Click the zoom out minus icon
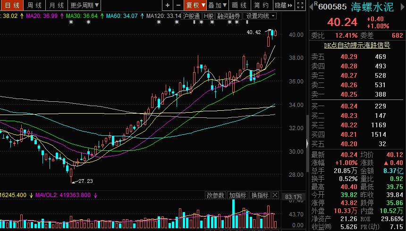Screen dimensions: 406x231 click(x=178, y=5)
